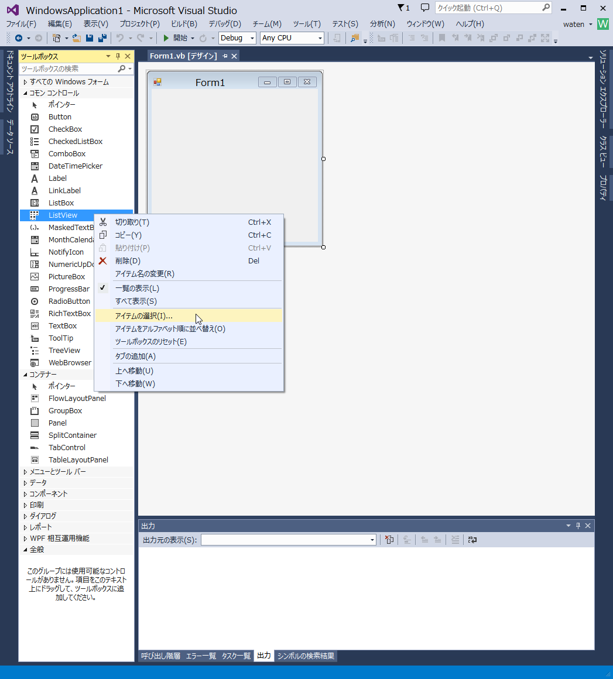Open the プロジェクト(P) menu
This screenshot has height=679, width=613.
[139, 24]
